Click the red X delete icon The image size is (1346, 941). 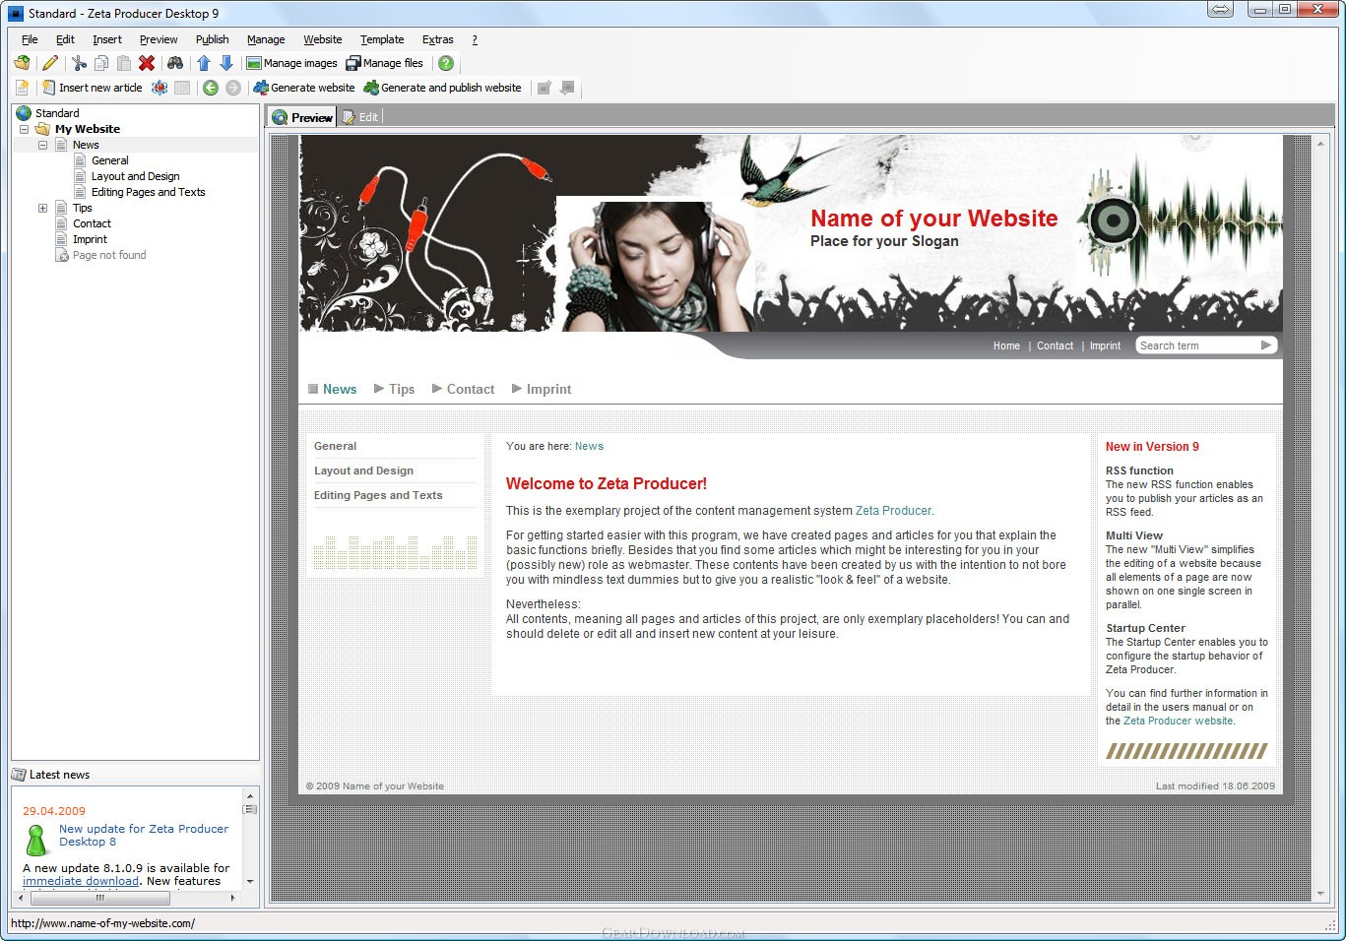pos(147,63)
